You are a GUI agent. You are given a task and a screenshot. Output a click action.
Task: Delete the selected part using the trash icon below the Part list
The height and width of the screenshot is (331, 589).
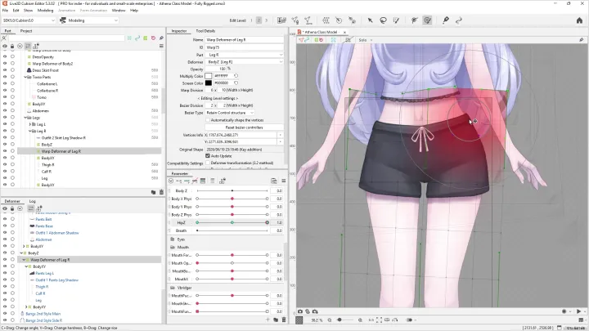point(161,192)
